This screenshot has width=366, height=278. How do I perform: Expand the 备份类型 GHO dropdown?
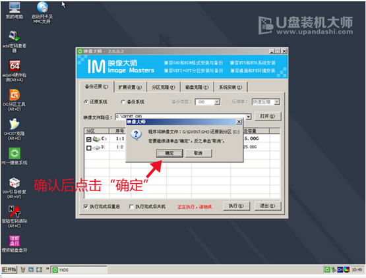[x=217, y=102]
